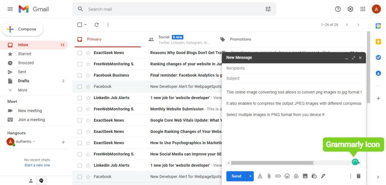Viewport: 386px width, 185px height.
Task: Insert photo into the message
Action: [x=305, y=176]
